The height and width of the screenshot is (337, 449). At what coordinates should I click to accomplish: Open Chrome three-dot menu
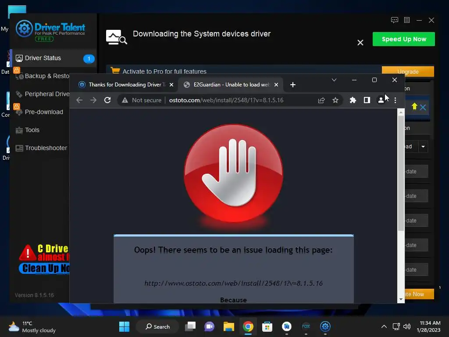(395, 100)
